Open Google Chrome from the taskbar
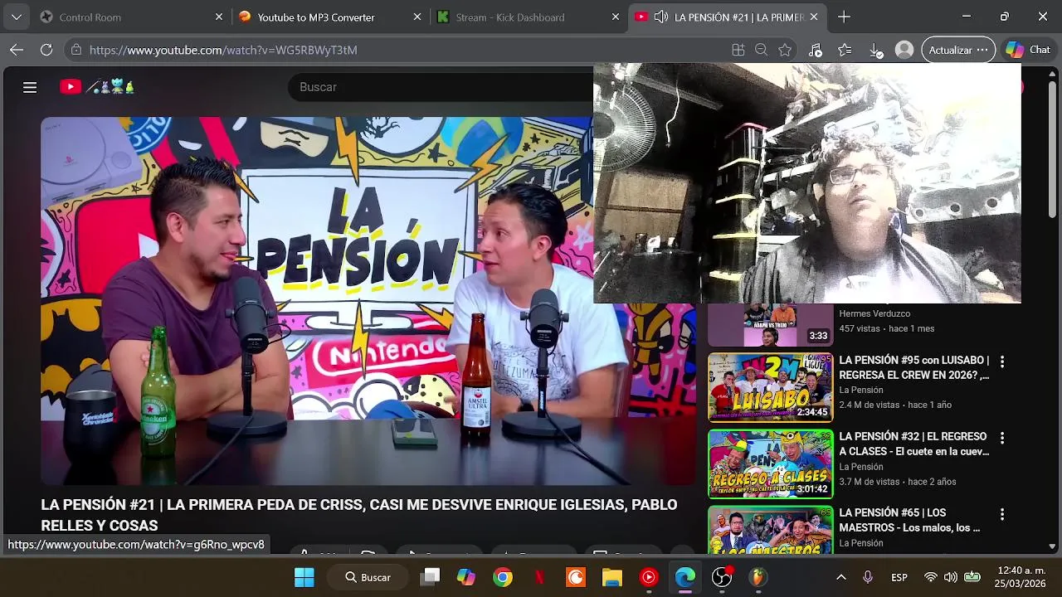The image size is (1062, 597). pos(503,577)
